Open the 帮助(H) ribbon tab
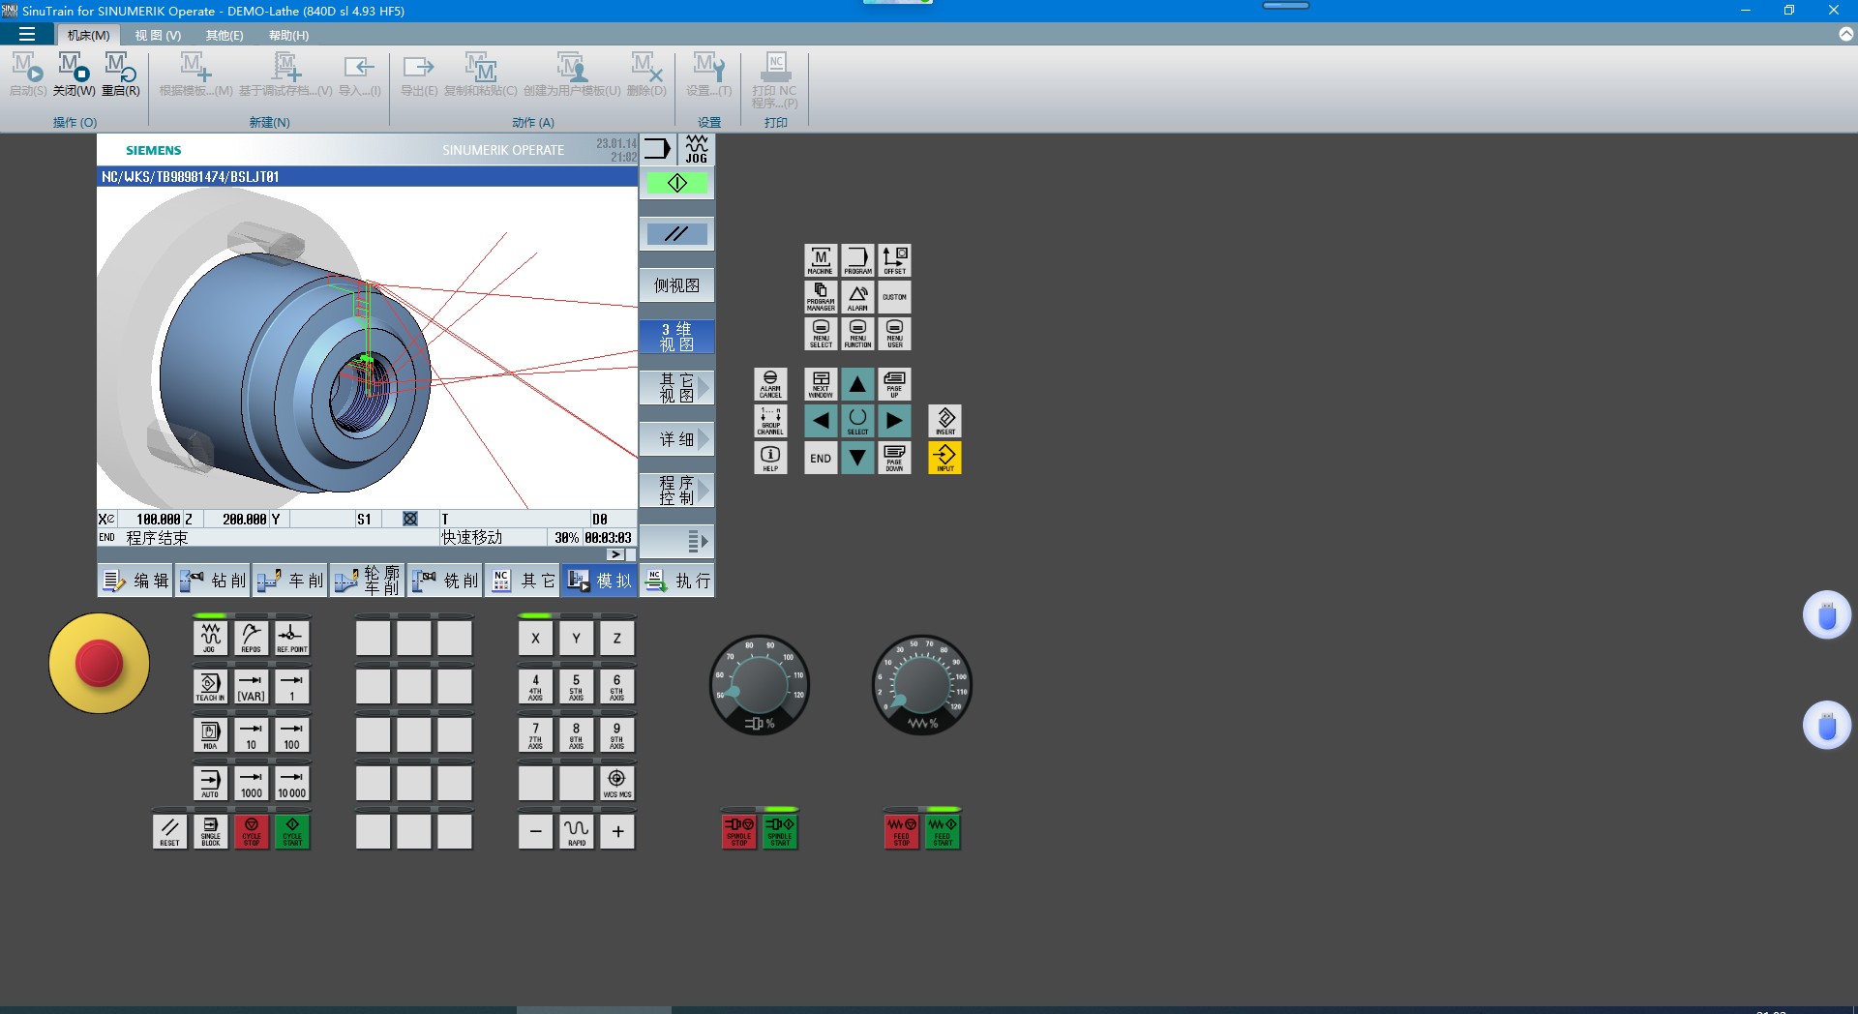This screenshot has width=1858, height=1014. pos(288,35)
